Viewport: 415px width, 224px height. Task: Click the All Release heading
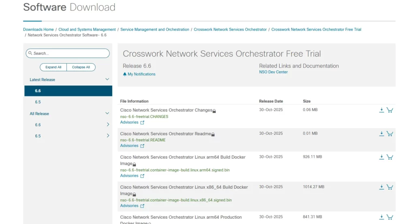click(x=39, y=113)
